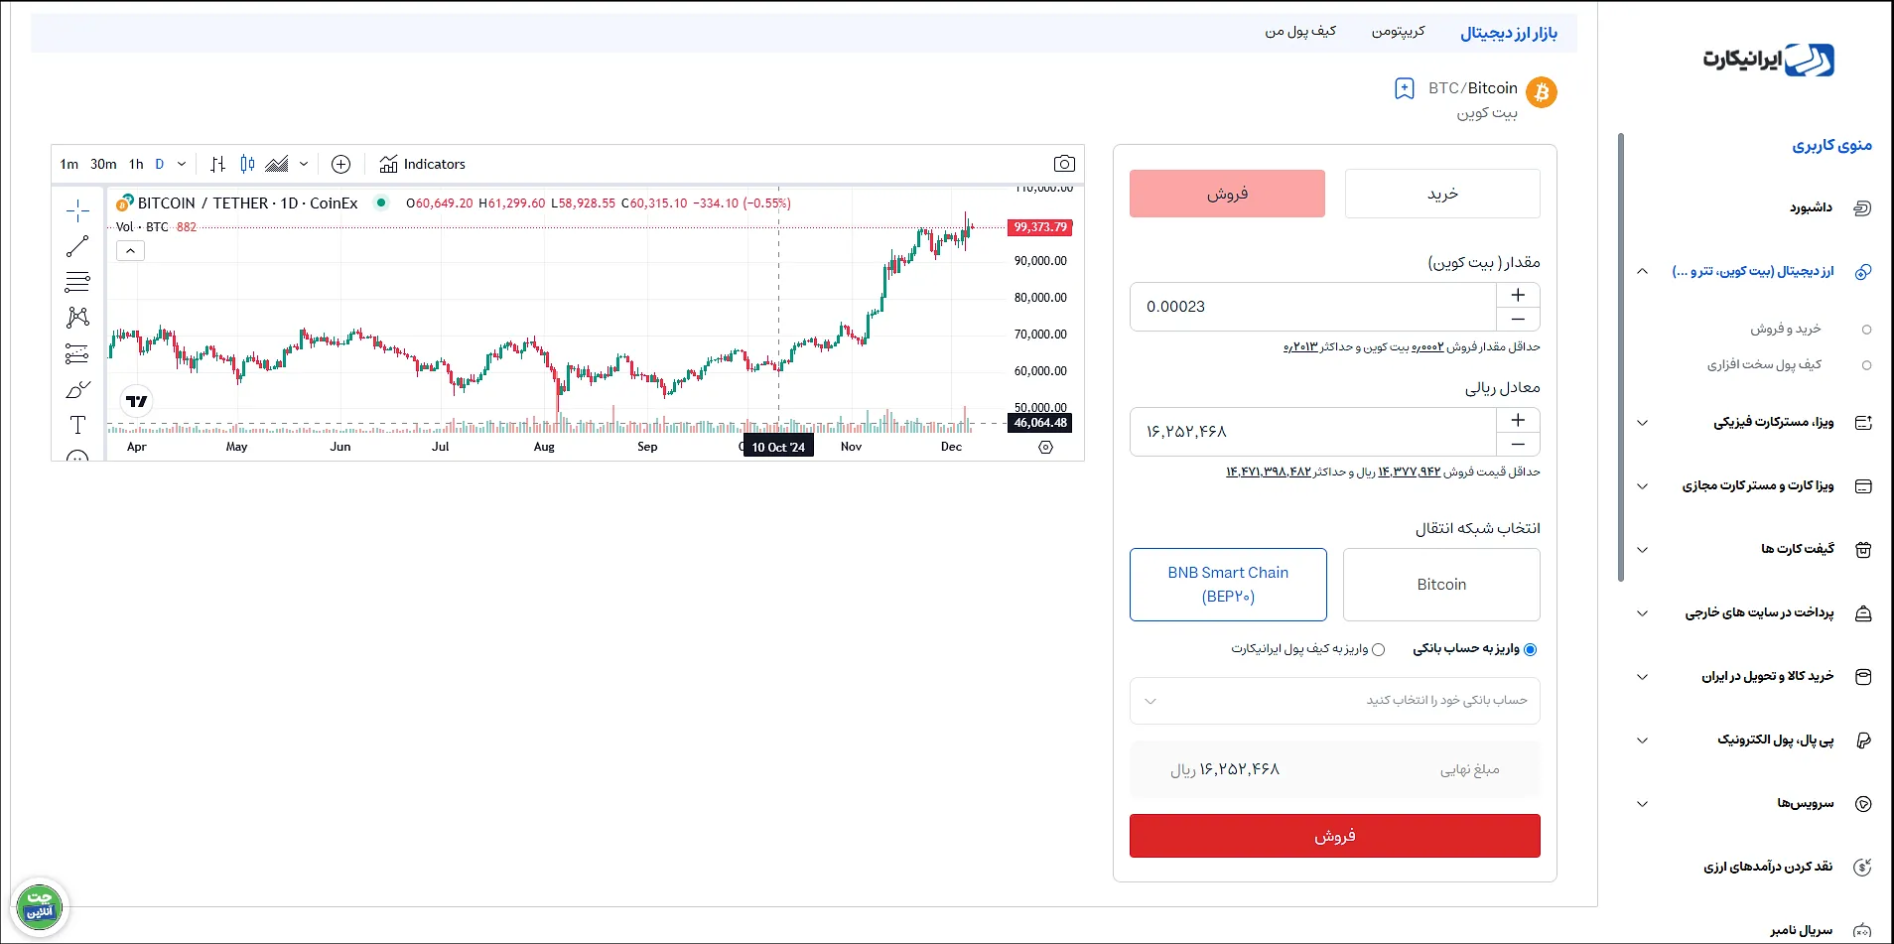Open the chart interval dropdown arrow
This screenshot has height=944, width=1894.
182,164
